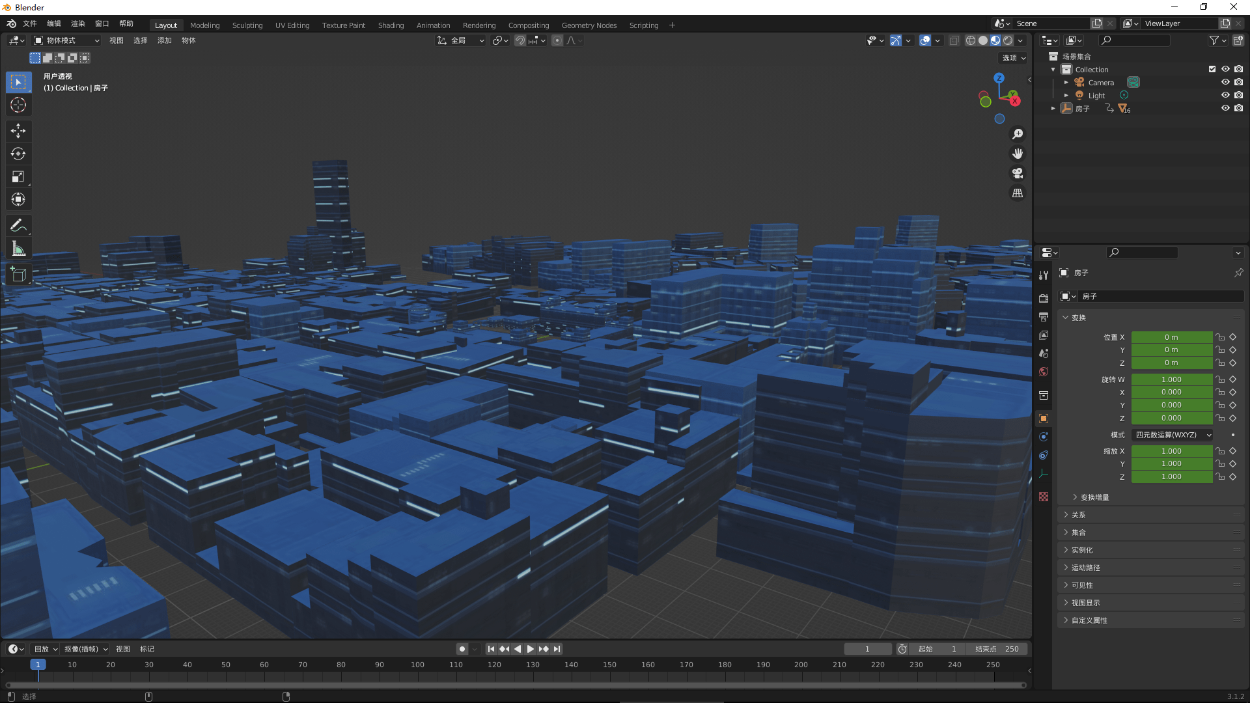The image size is (1250, 703).
Task: Open Output properties tab
Action: [1044, 316]
